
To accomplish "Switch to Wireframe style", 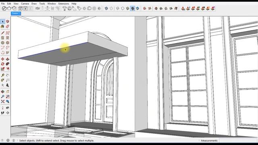I will 118,8.
